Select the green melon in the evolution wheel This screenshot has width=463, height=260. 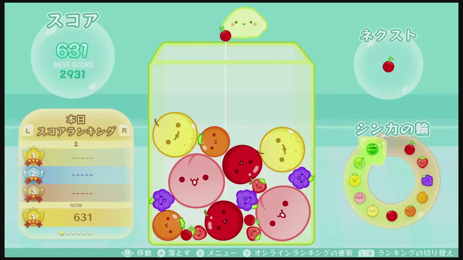359,162
